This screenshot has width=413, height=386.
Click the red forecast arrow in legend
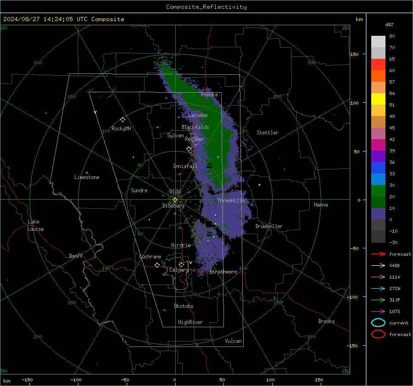pyautogui.click(x=378, y=254)
